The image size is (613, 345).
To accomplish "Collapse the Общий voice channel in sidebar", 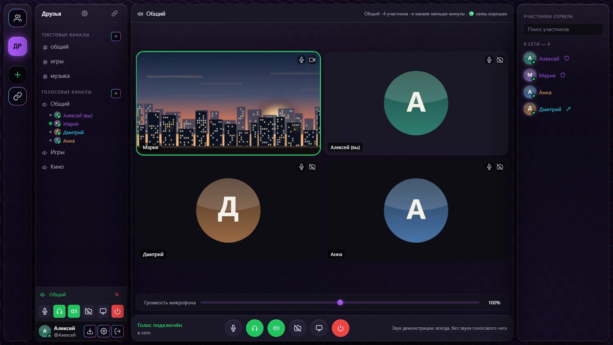I will coord(81,104).
